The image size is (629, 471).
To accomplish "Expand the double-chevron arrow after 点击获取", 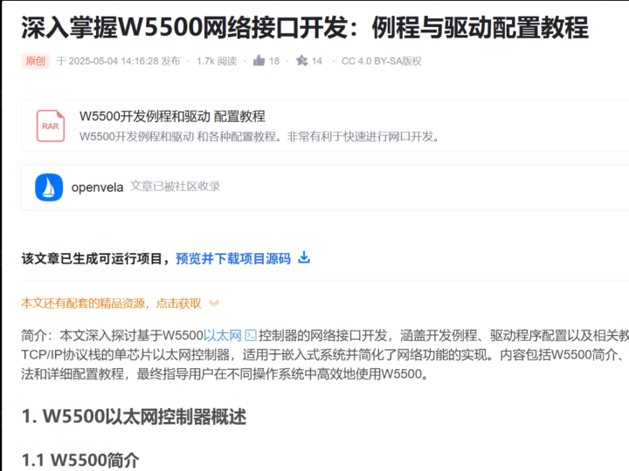I will [x=214, y=304].
